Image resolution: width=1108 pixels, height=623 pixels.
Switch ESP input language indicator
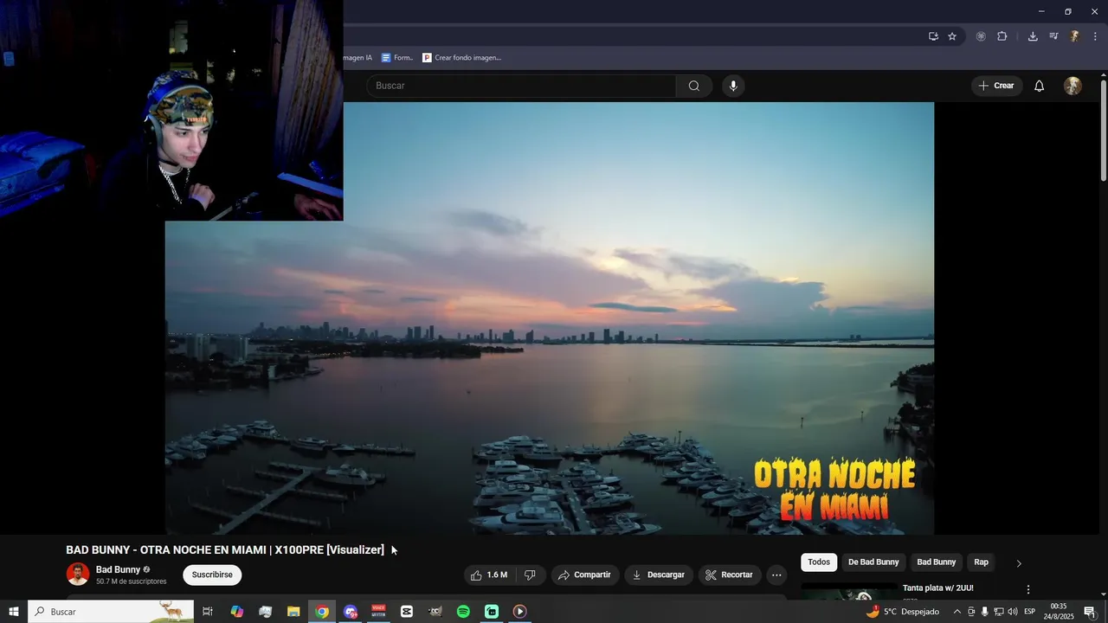pyautogui.click(x=1030, y=612)
